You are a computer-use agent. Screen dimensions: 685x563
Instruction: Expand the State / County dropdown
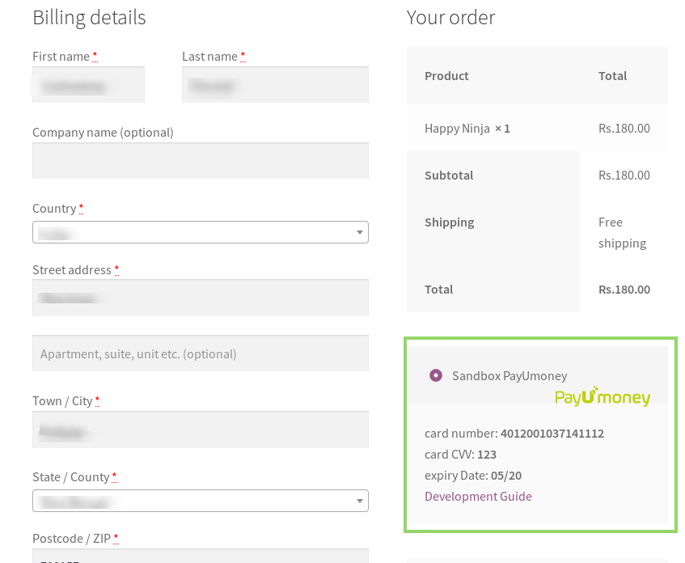click(x=200, y=501)
